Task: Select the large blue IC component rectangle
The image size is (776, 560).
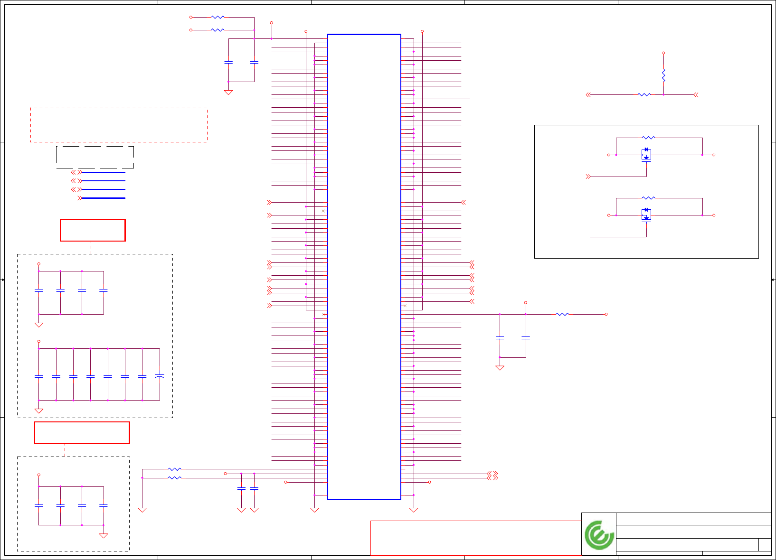Action: 364,267
